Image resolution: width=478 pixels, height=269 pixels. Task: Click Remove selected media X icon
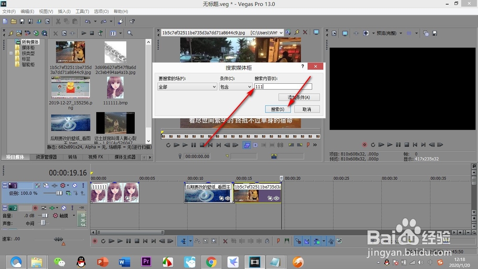click(x=55, y=34)
